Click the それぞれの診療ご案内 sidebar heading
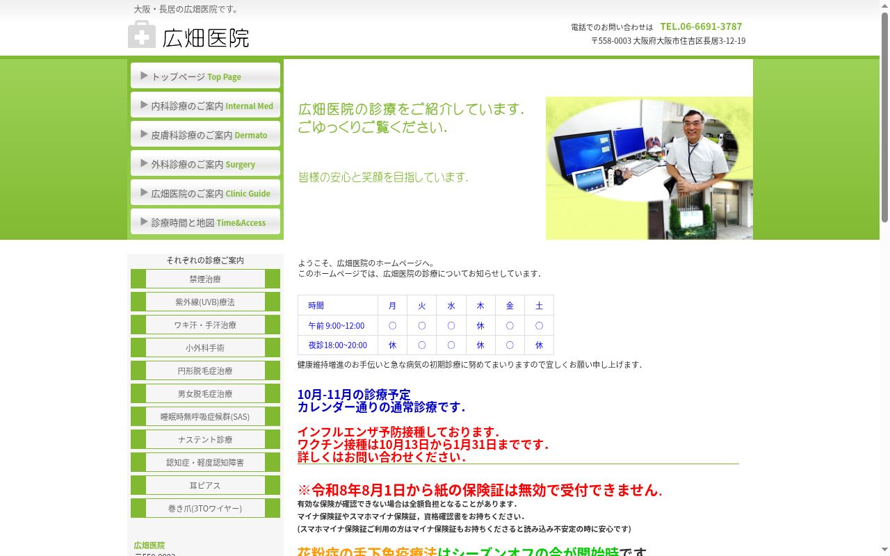890x556 pixels. tap(205, 260)
